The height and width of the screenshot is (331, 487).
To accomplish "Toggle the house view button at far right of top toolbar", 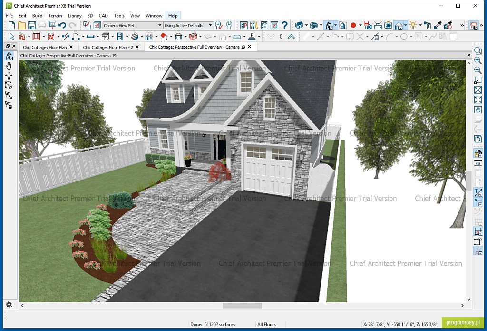I will coord(474,25).
